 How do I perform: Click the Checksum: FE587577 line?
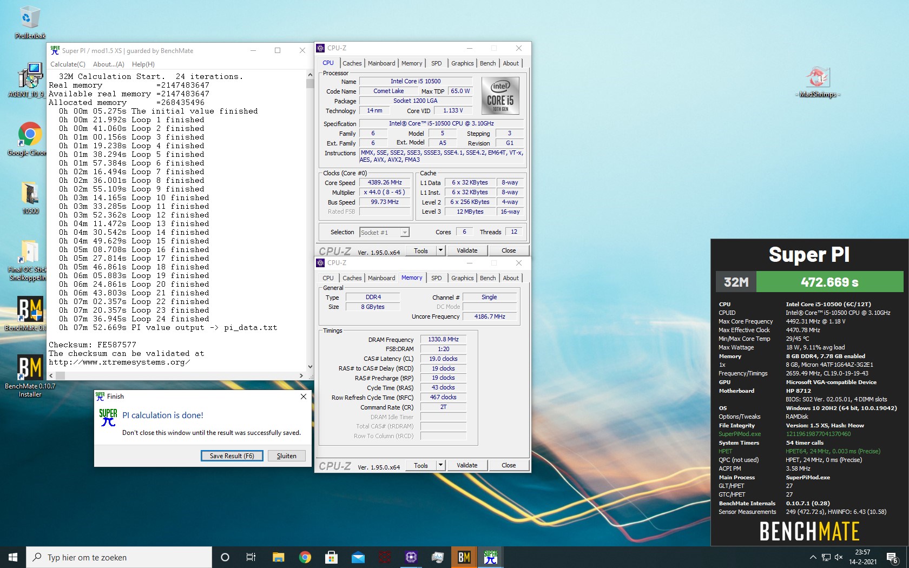click(93, 345)
